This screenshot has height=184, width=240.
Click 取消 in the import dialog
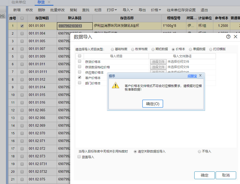(226, 175)
